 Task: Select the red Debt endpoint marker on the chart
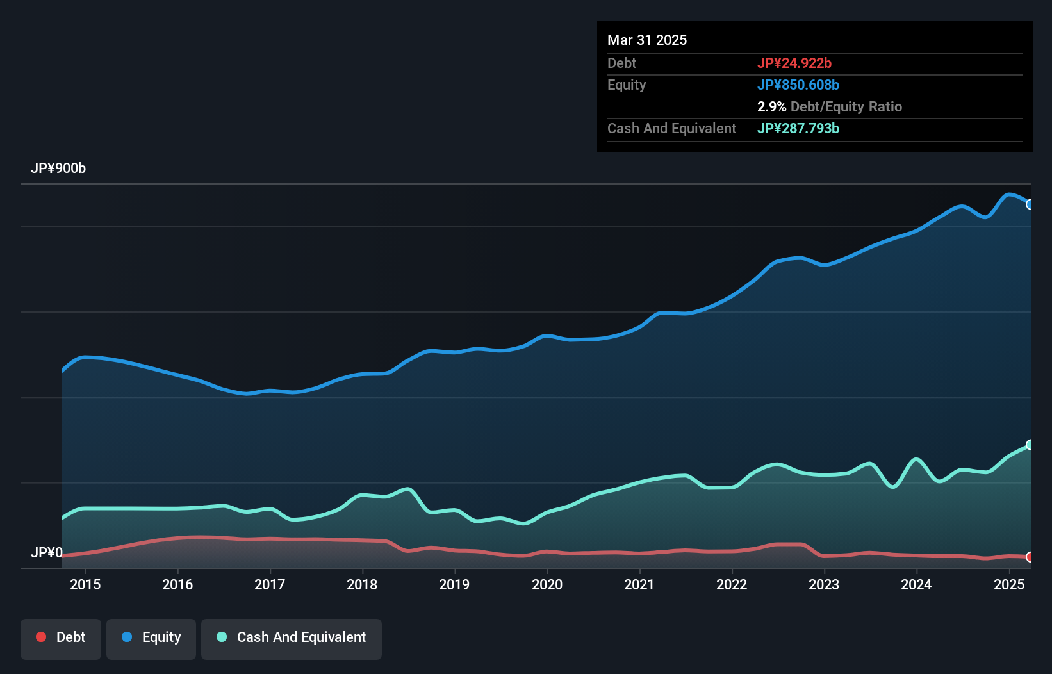point(1030,557)
